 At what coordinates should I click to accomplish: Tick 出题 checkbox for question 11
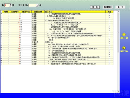click(109, 23)
